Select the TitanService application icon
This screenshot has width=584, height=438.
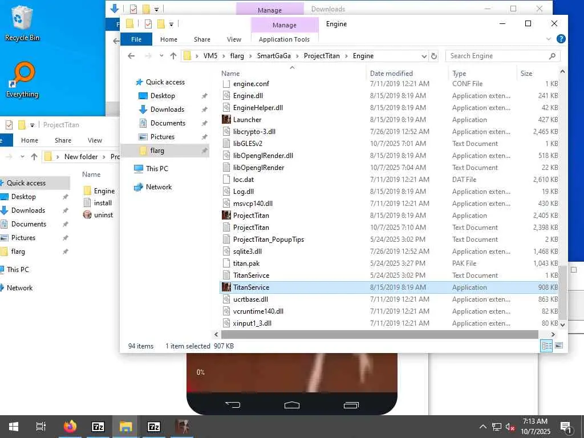pyautogui.click(x=226, y=287)
